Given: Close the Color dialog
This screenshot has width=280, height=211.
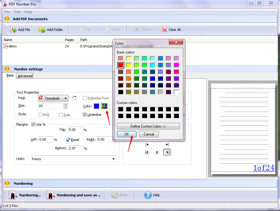Looking at the screenshot, I should tap(176, 42).
